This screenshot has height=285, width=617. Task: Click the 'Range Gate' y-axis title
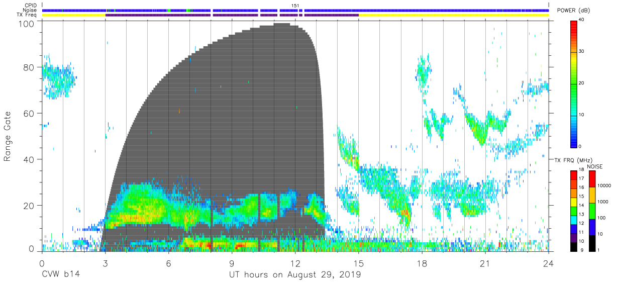point(8,137)
